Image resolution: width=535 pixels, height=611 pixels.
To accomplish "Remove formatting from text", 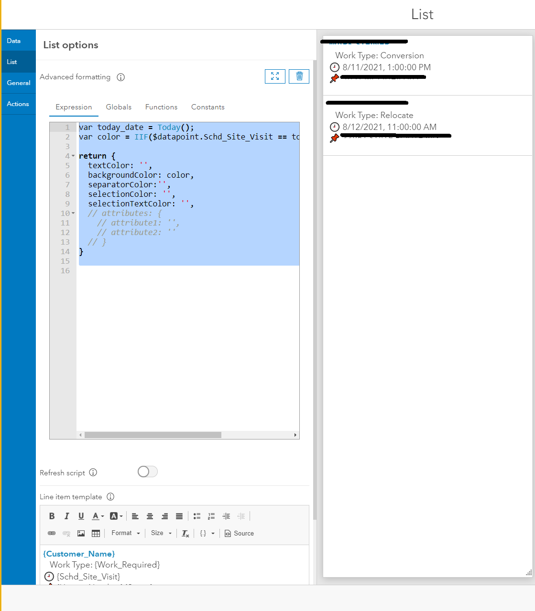I will pos(186,533).
